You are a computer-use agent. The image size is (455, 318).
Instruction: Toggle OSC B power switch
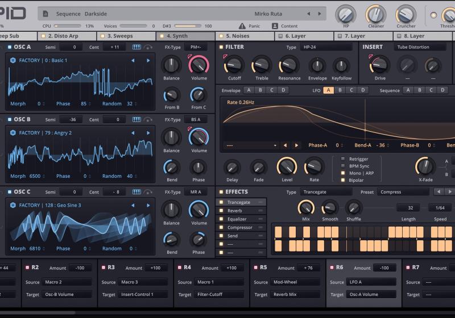click(9, 120)
